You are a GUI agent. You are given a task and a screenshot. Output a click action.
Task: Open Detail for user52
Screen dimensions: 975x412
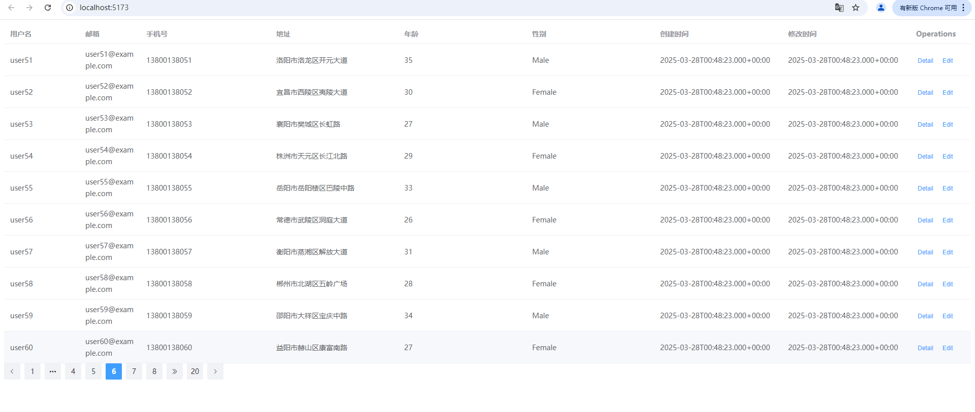[x=925, y=93]
